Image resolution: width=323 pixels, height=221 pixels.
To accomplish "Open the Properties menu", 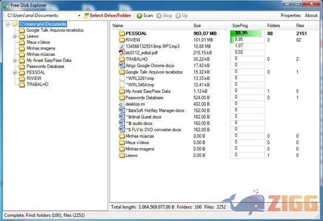I will [x=291, y=15].
